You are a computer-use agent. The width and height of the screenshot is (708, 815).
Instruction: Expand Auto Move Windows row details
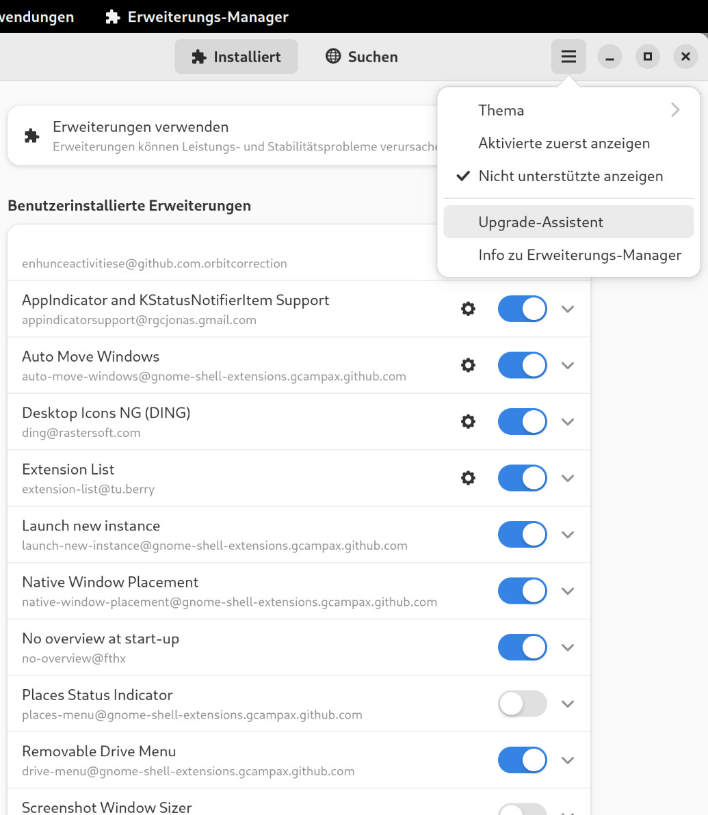(568, 365)
